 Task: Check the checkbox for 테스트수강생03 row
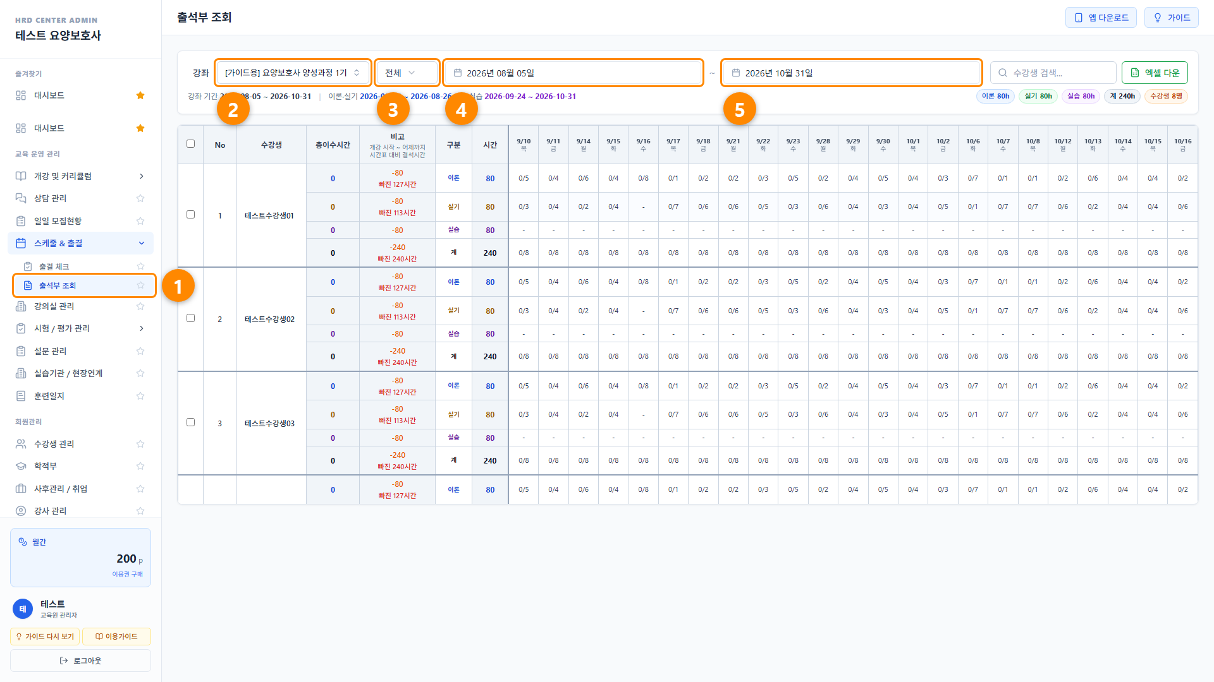pos(190,422)
